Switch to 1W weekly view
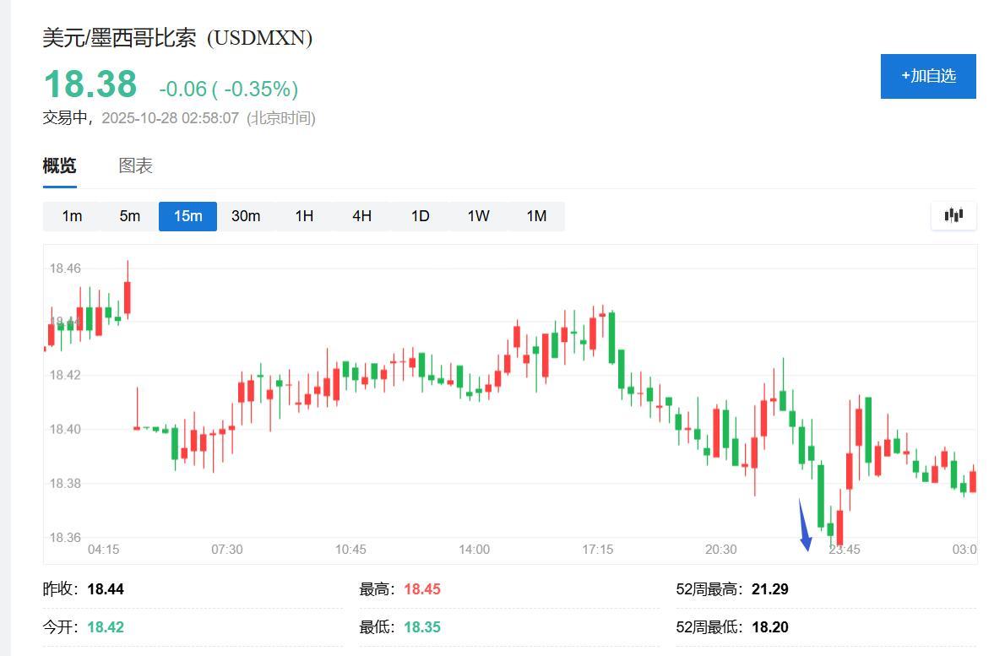994x656 pixels. point(478,216)
